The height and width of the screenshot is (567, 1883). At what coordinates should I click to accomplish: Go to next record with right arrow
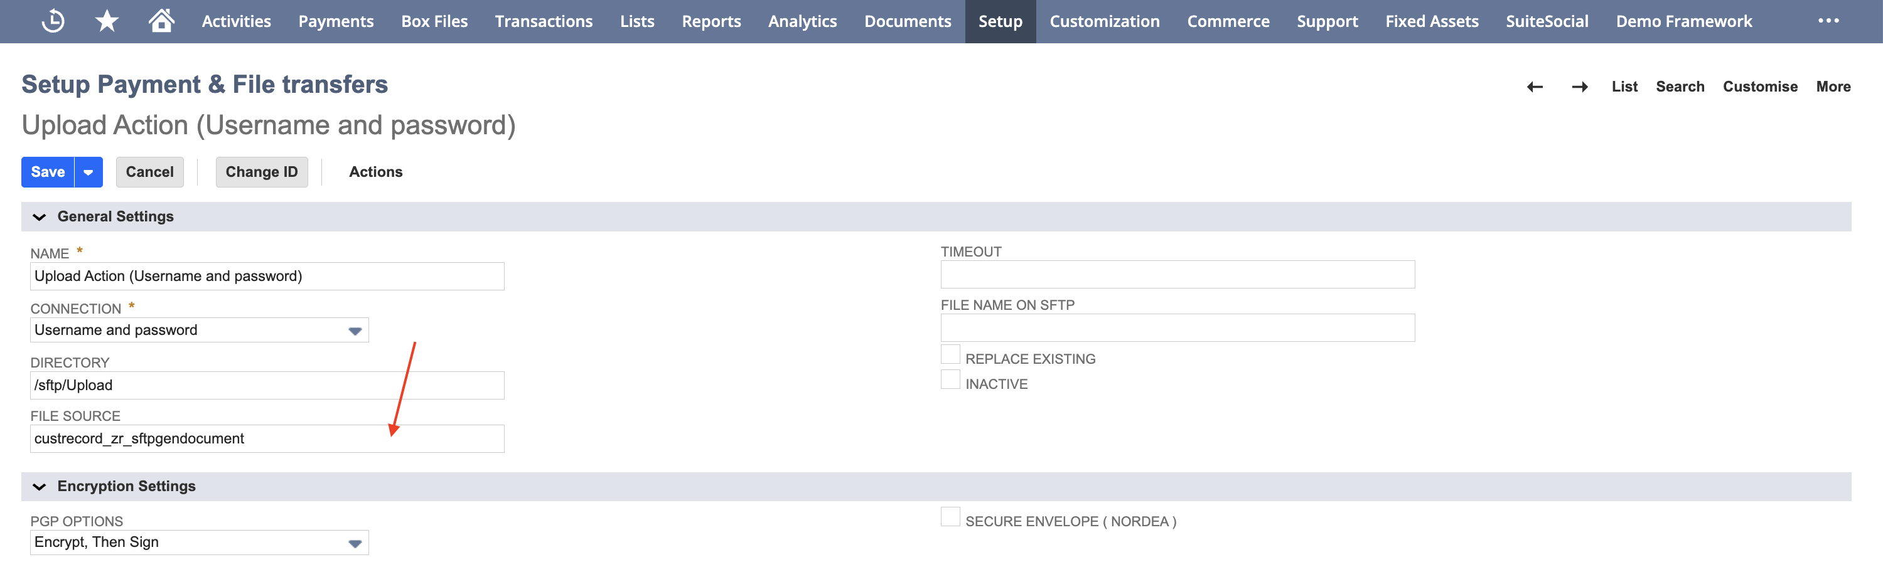pos(1580,87)
